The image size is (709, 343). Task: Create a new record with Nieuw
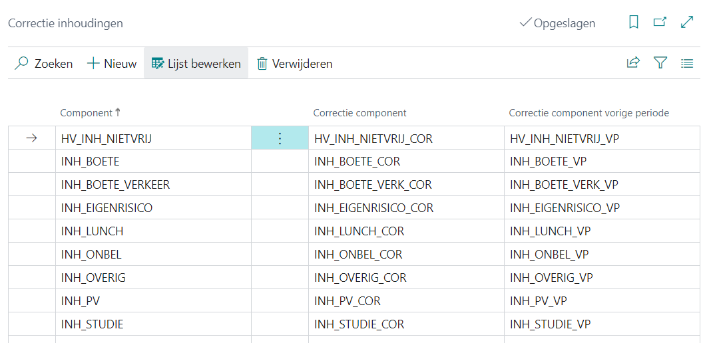[112, 64]
